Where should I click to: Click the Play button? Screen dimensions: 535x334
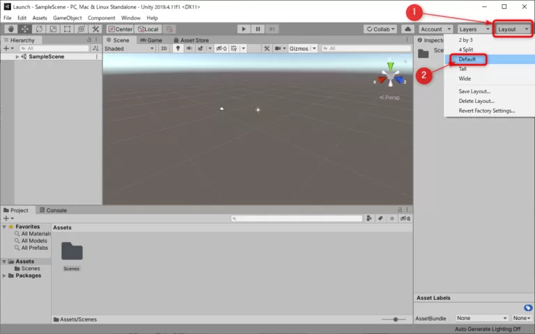tap(243, 29)
